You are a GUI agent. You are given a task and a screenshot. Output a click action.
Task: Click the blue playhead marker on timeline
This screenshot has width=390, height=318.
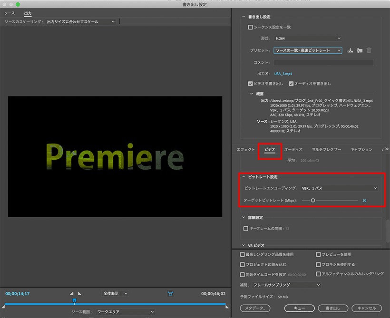coord(74,301)
